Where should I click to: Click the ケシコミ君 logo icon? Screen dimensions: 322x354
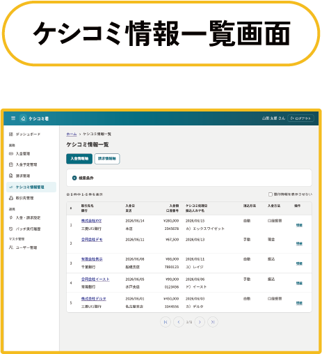pos(23,118)
